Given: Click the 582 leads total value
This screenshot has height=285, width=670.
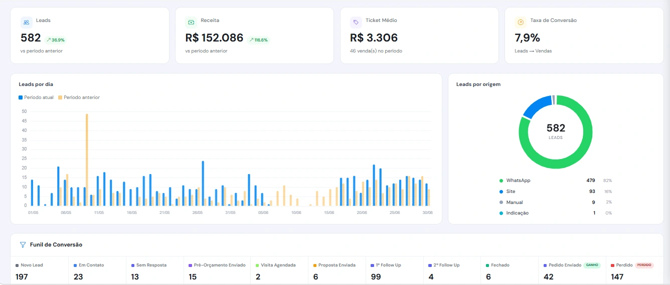Looking at the screenshot, I should click(x=31, y=38).
